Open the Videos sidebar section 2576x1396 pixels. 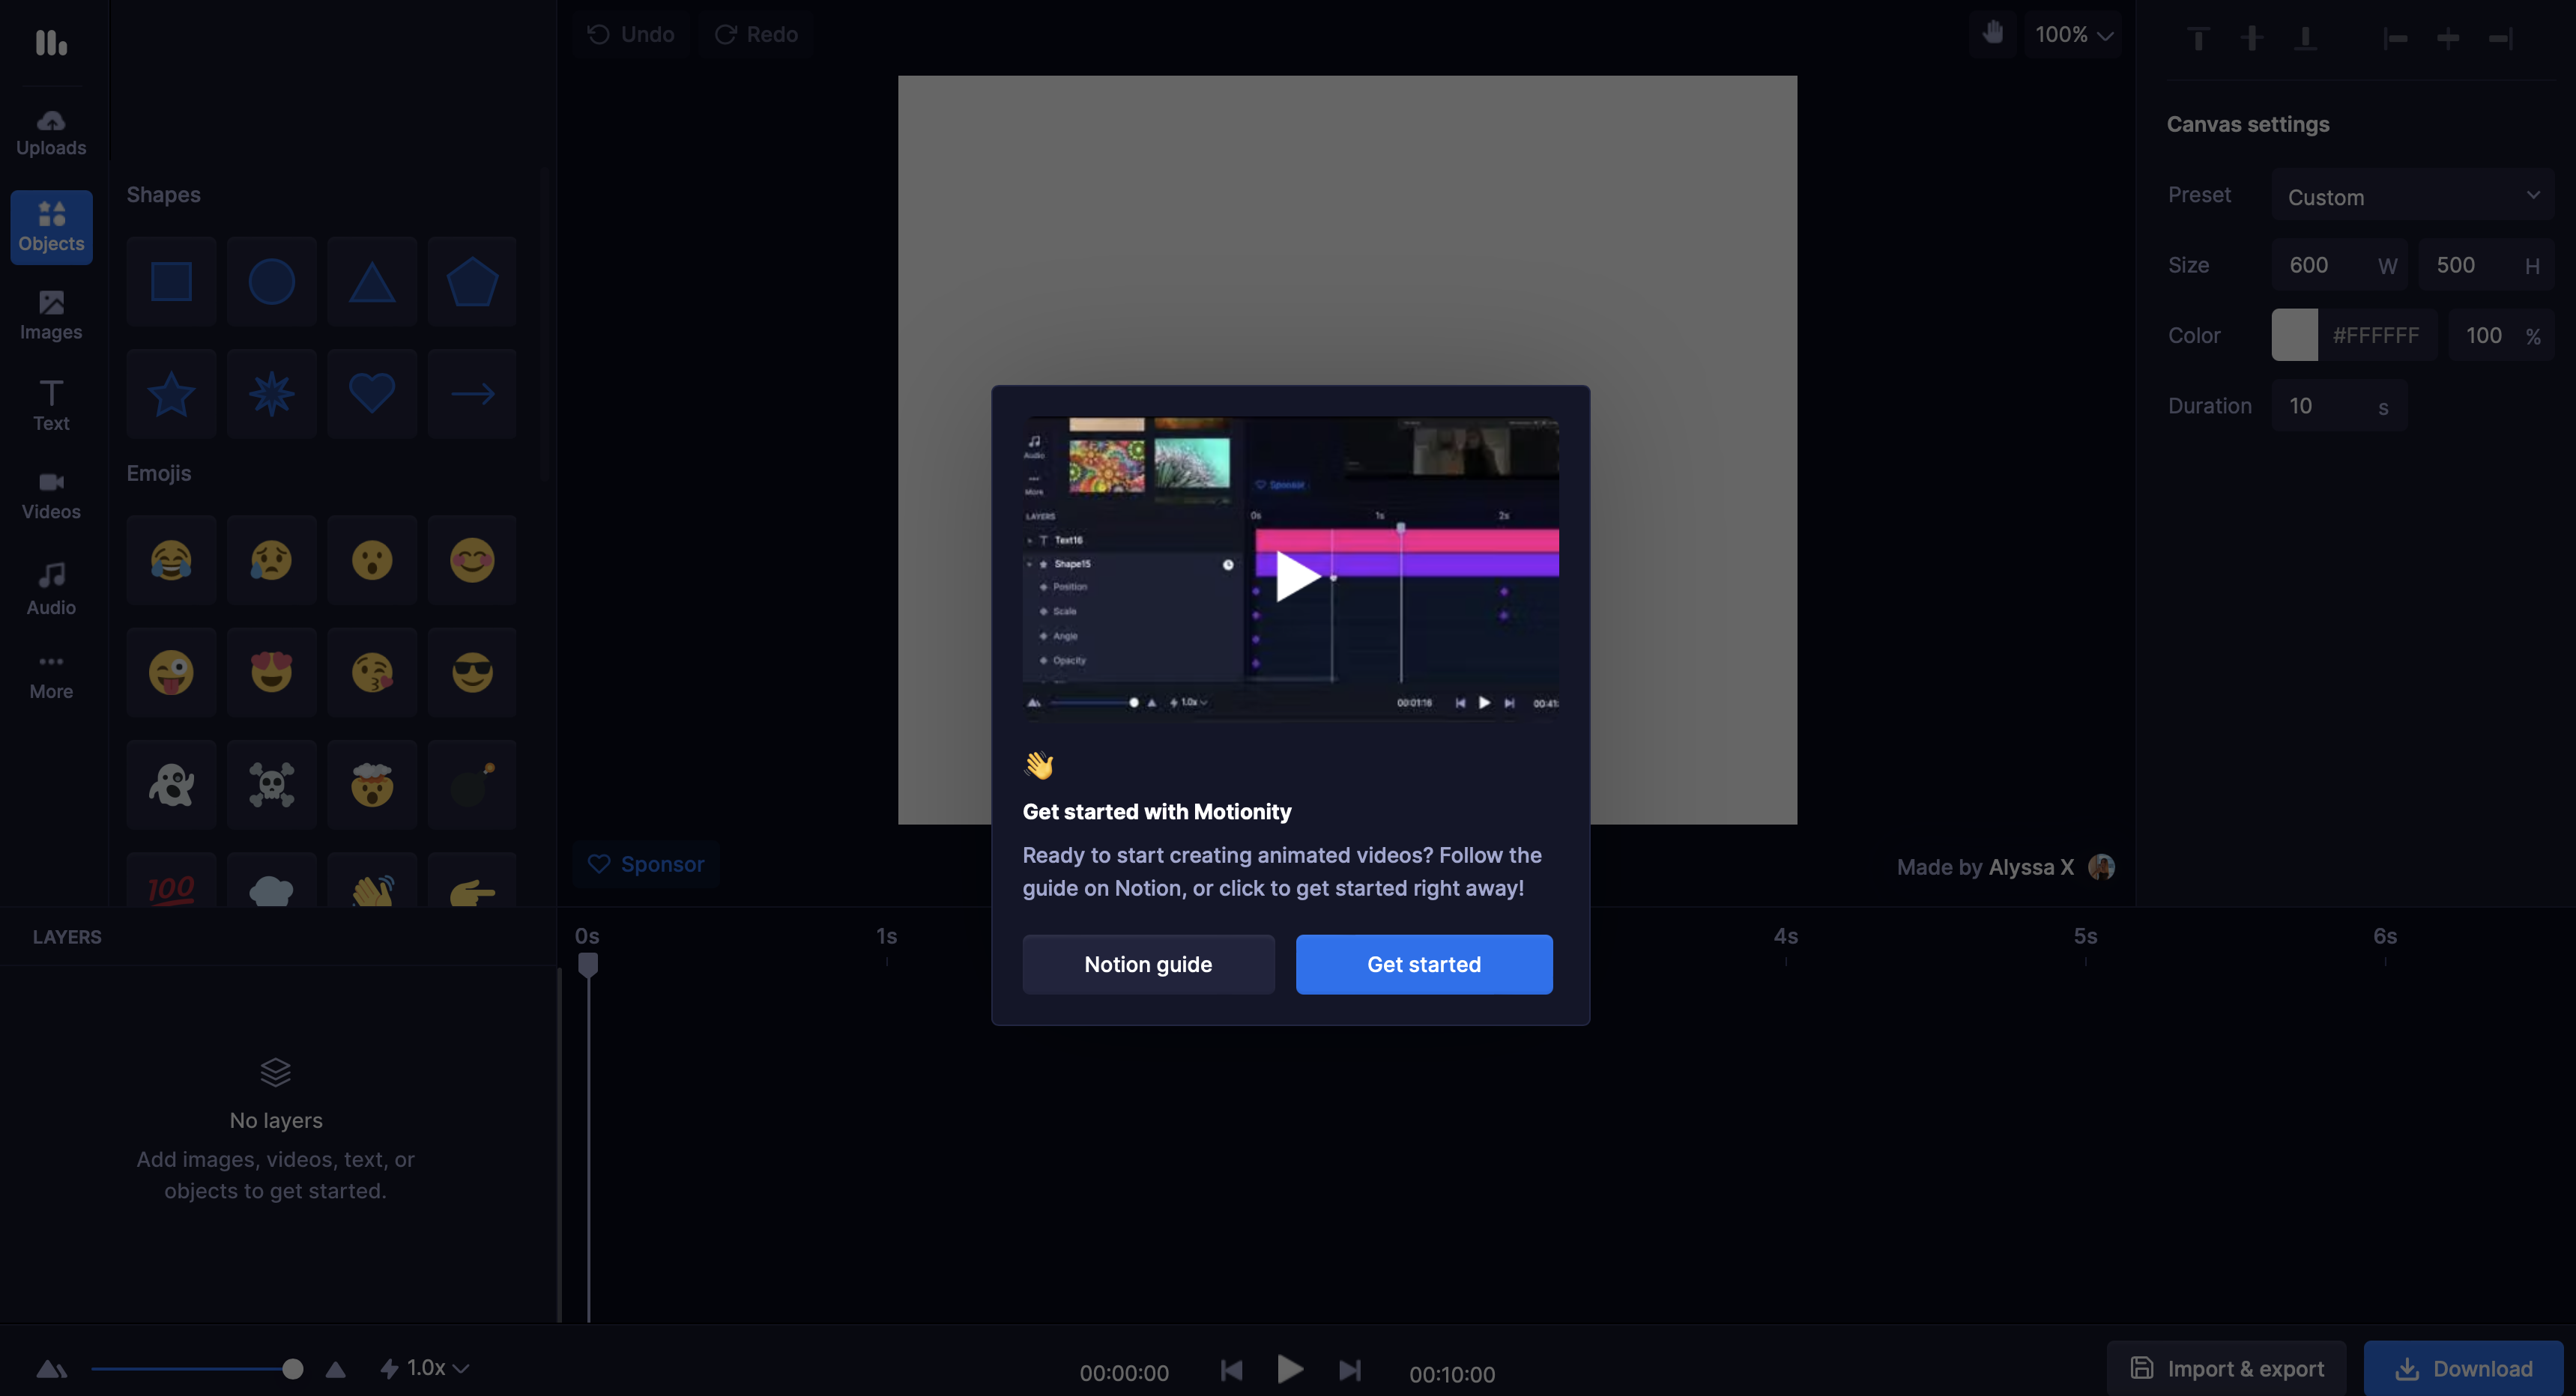(51, 494)
